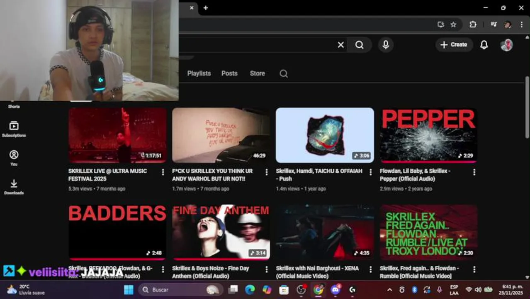Open Skrillex with Nai Barghouti XENA title

317,272
